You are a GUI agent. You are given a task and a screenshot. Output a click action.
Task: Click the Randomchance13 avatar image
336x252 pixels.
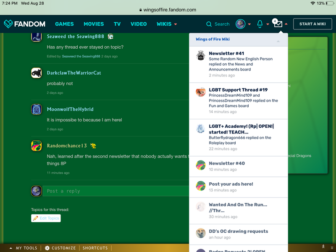[x=37, y=146]
